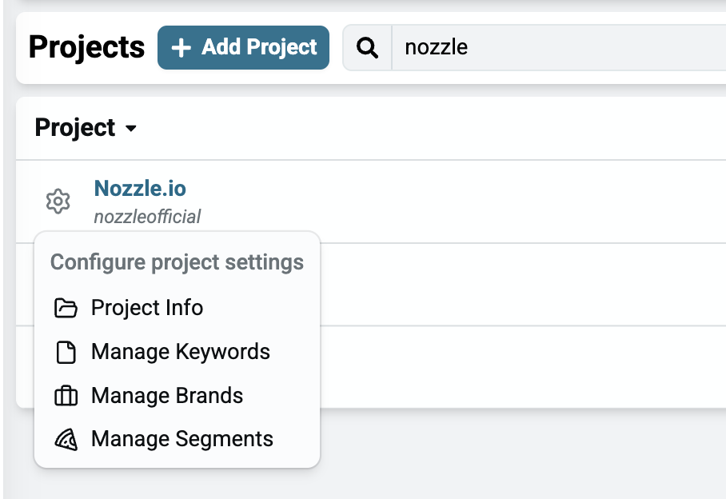This screenshot has height=499, width=726.
Task: Click the folder icon for Project Info
Action: click(66, 308)
